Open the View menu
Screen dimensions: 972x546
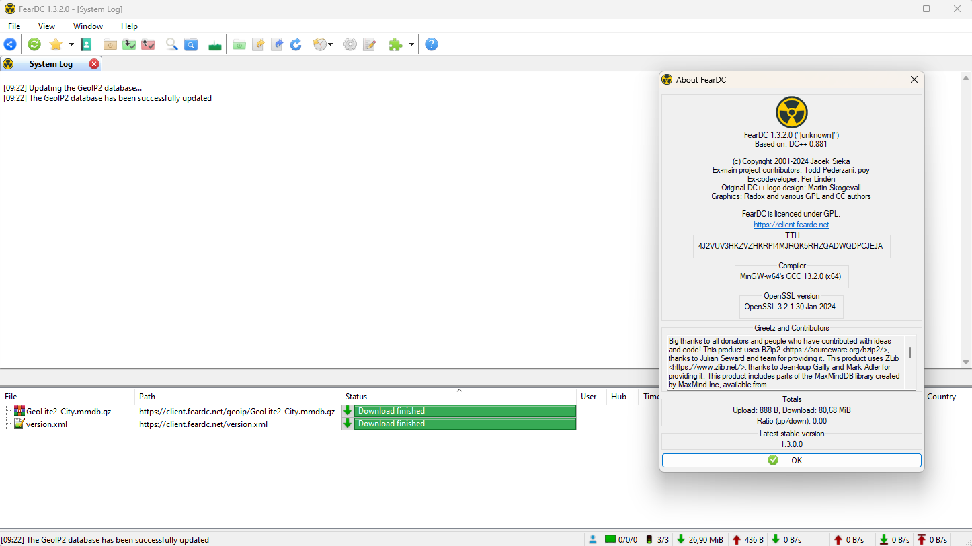click(x=46, y=26)
